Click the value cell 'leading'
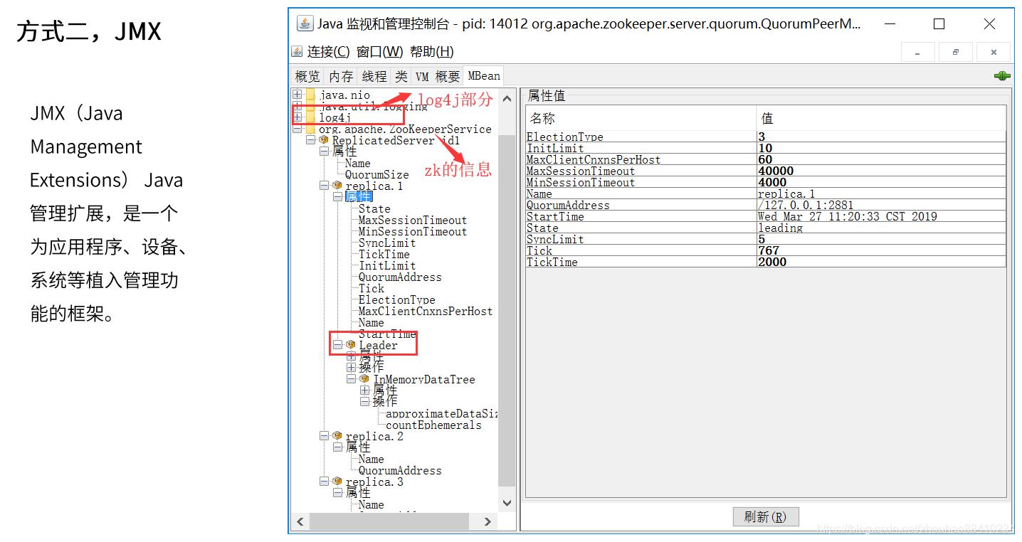The height and width of the screenshot is (542, 1022). pos(881,228)
